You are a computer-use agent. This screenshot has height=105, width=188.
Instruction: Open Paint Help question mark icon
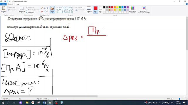tap(187, 4)
